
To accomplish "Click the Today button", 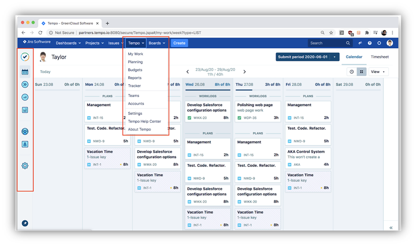I will pos(45,72).
